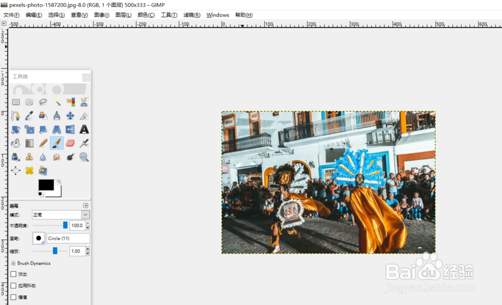This screenshot has height=305, width=502.
Task: Select the Blend gradient tool
Action: tap(29, 143)
